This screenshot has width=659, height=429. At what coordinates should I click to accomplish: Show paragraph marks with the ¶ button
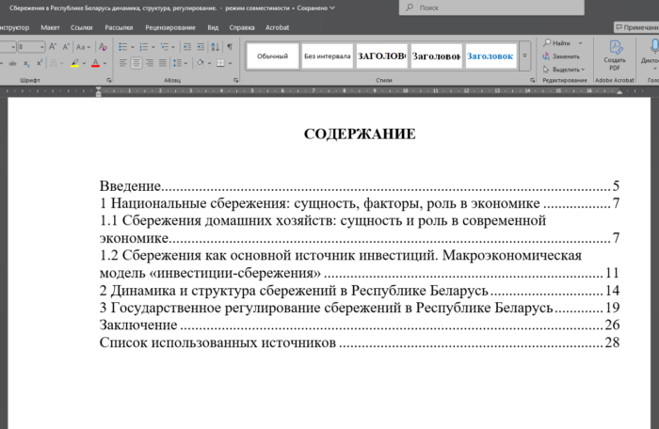(230, 47)
